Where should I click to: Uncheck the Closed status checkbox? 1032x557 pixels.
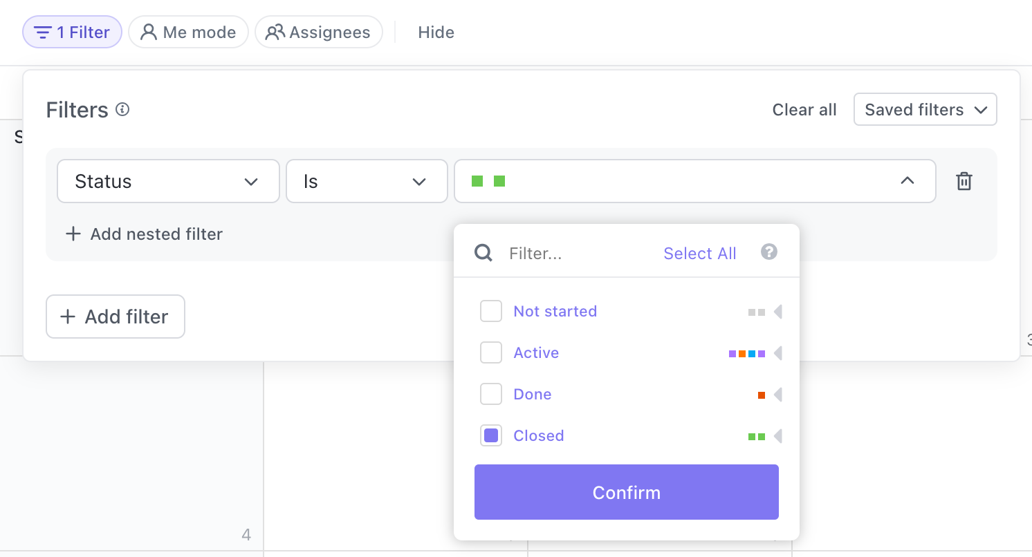point(491,435)
